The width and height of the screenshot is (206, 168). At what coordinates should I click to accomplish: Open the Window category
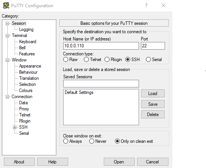tap(19, 60)
